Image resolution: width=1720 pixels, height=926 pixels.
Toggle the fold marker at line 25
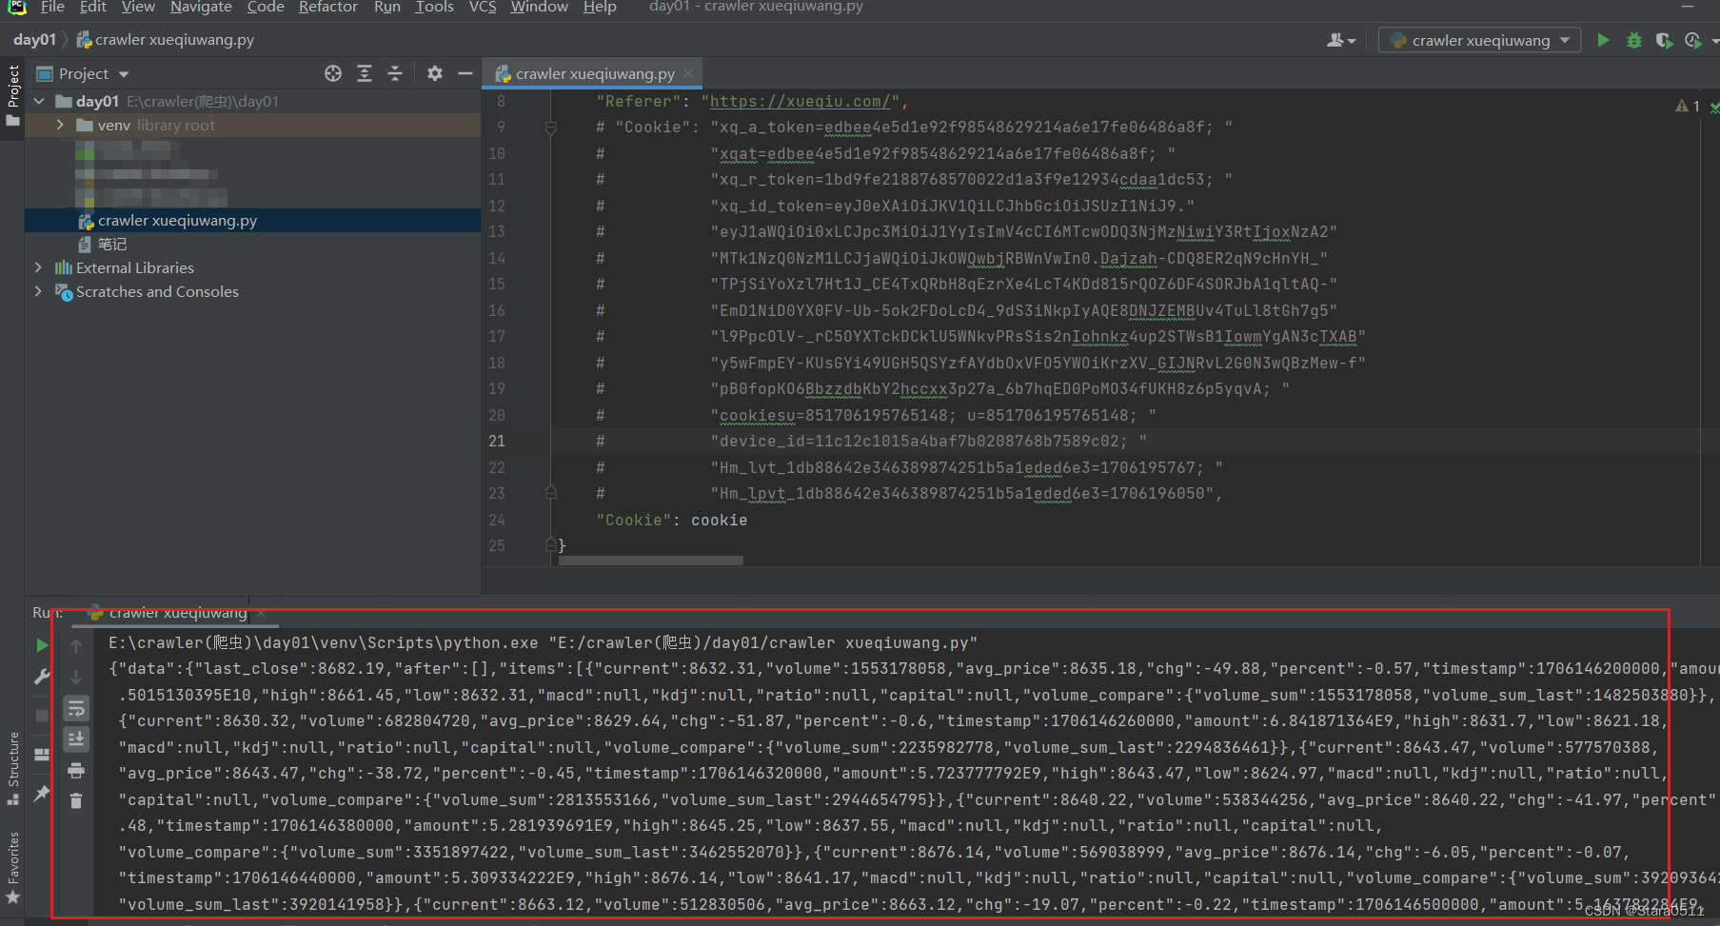tap(550, 545)
